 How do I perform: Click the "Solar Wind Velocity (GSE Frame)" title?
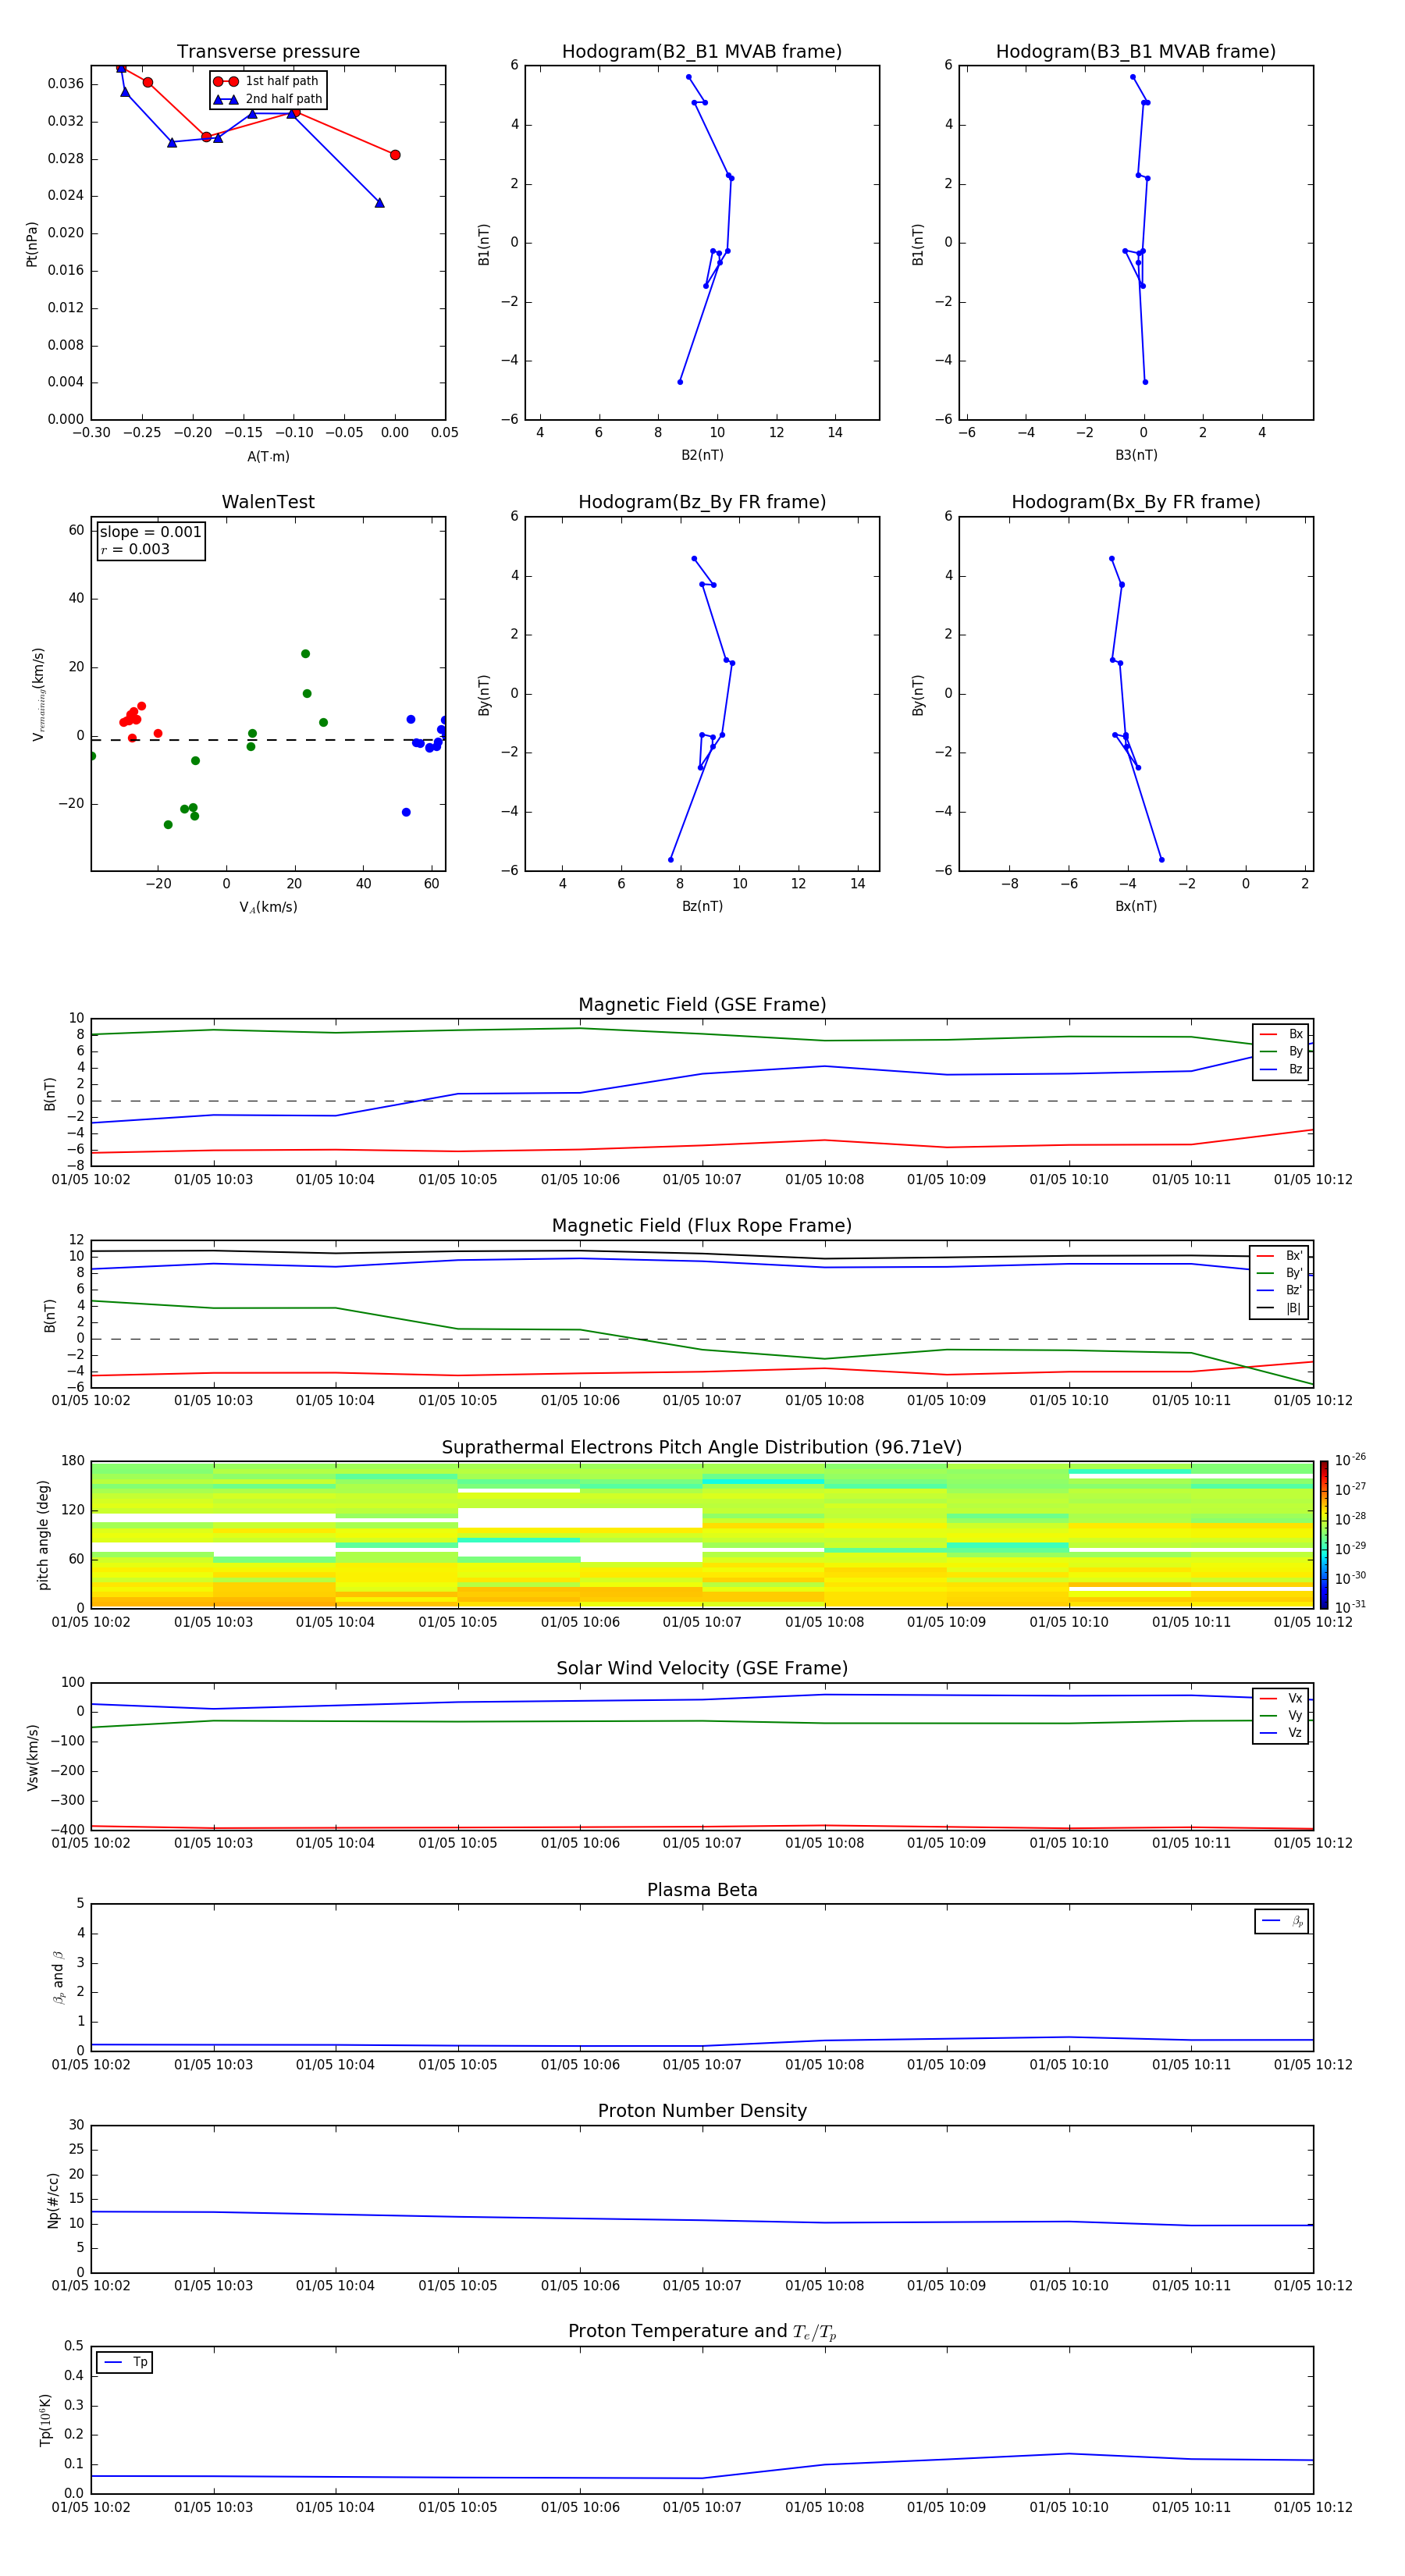[x=702, y=1668]
